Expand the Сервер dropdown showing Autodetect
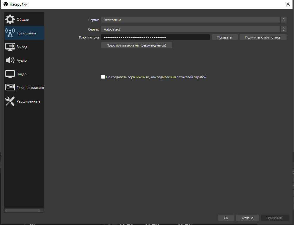 194,29
